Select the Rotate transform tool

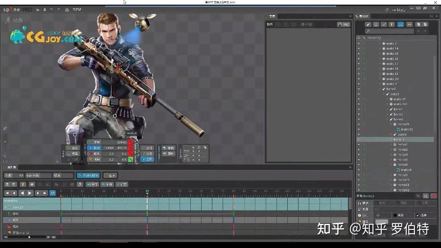click(x=94, y=142)
